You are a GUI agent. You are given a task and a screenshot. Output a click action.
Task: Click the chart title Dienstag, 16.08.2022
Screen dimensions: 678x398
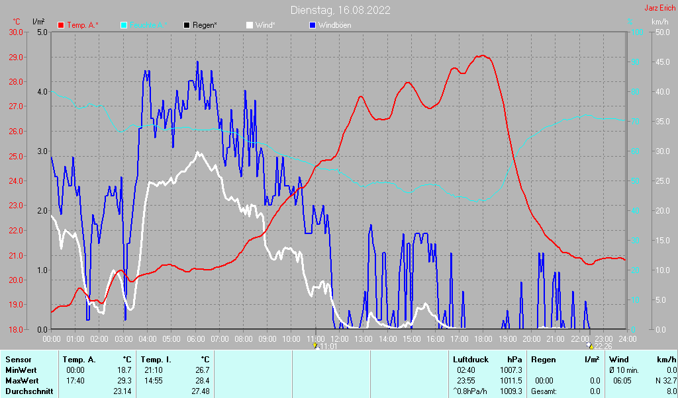[x=340, y=10]
